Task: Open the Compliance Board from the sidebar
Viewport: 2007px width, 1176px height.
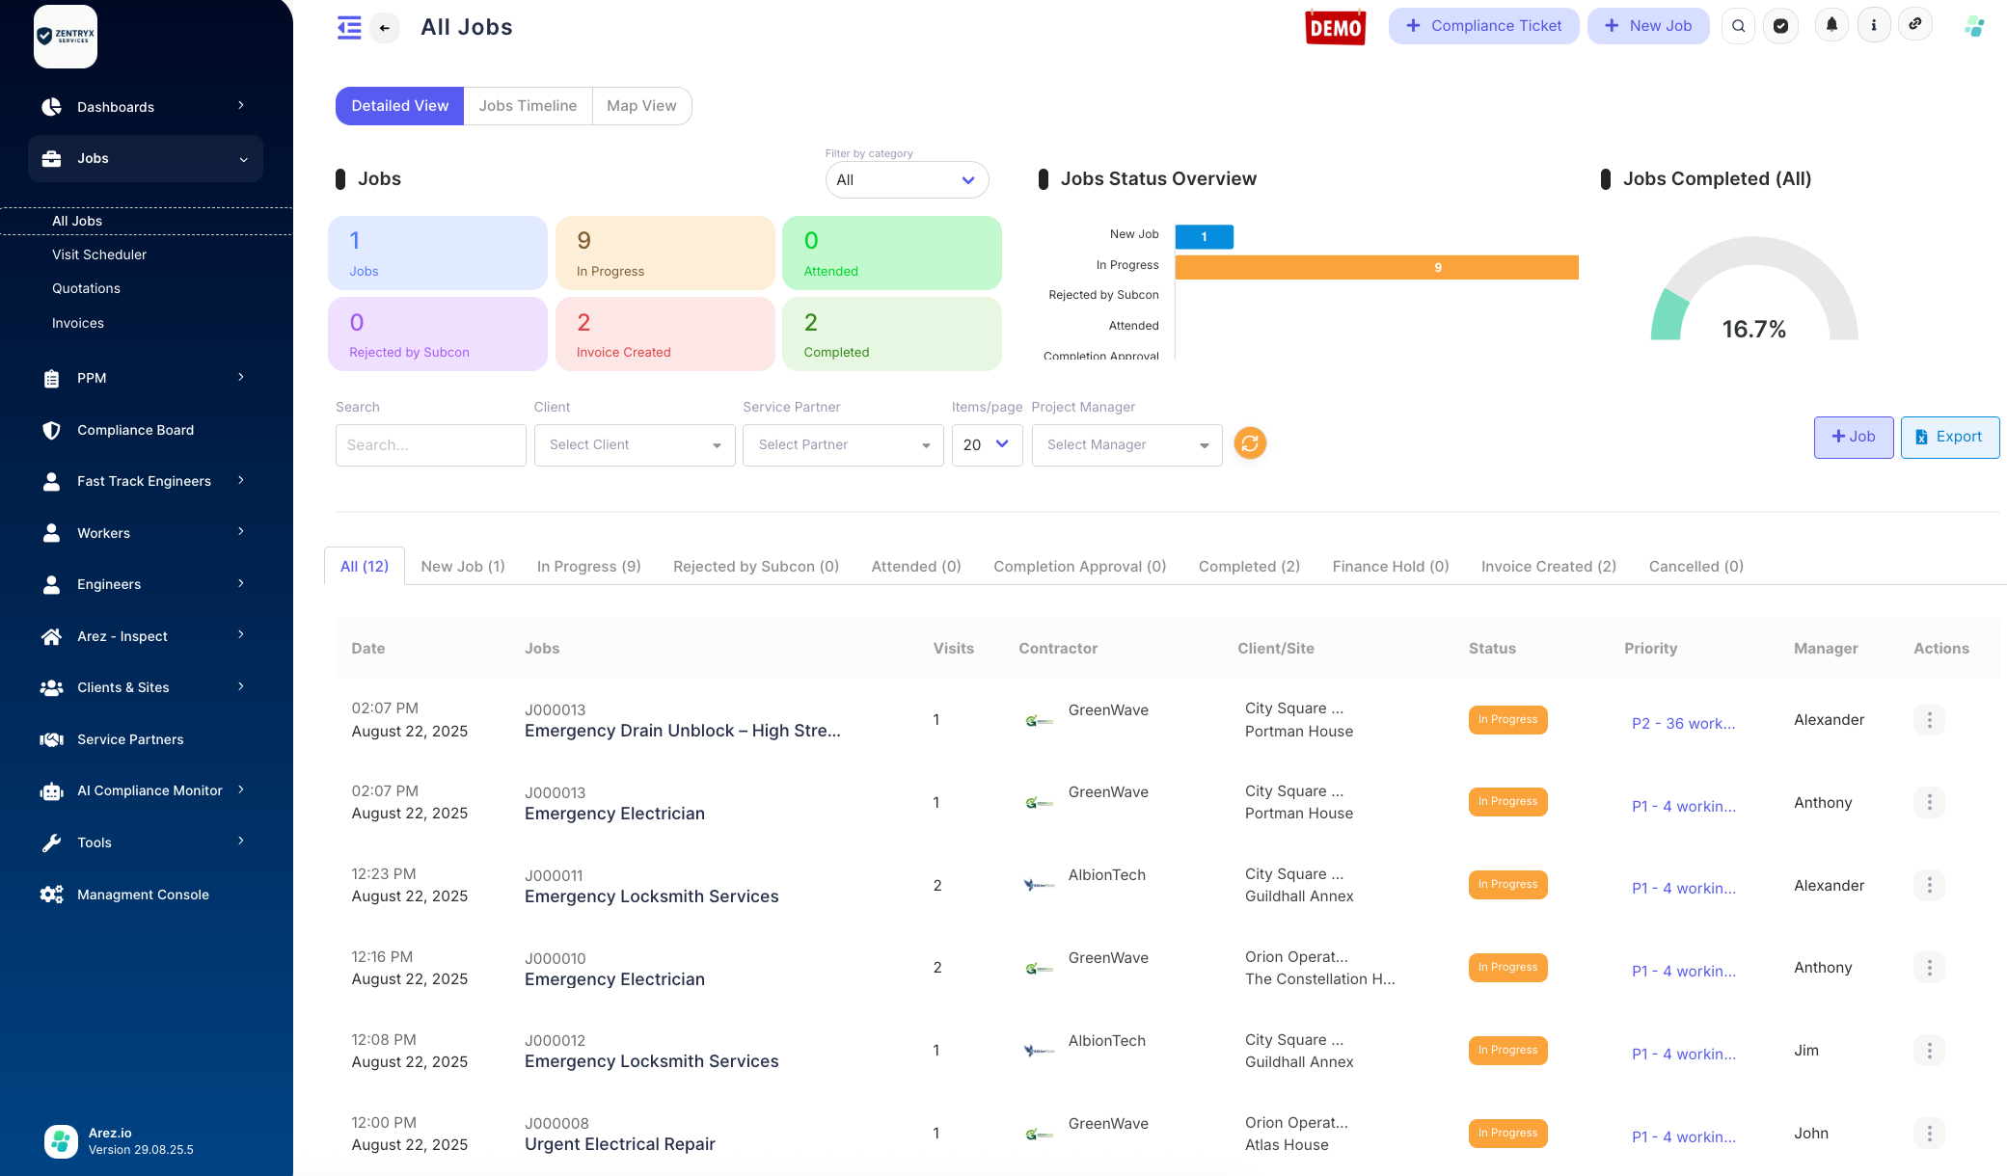Action: (135, 430)
